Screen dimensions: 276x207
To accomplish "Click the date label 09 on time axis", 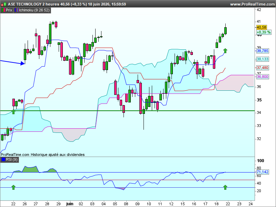I will (x=137, y=204).
